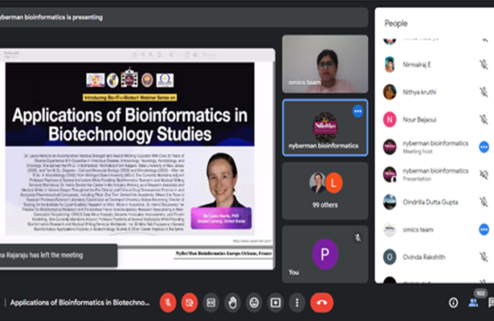Toggle closed captions button
The width and height of the screenshot is (494, 321).
[211, 303]
